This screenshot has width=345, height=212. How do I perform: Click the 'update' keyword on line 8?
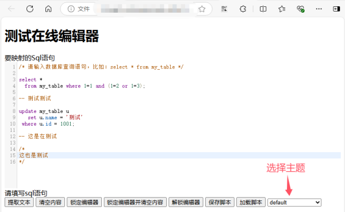pyautogui.click(x=28, y=111)
